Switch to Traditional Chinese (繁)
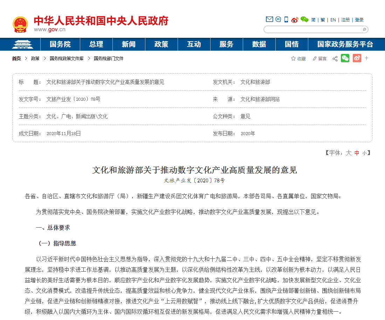Viewport: 385px width, 320px height. (x=323, y=20)
